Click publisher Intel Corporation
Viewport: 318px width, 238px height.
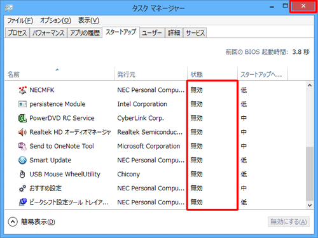pos(142,104)
